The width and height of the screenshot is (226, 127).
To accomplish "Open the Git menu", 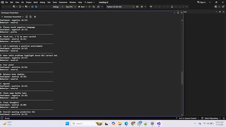I will (23, 2).
